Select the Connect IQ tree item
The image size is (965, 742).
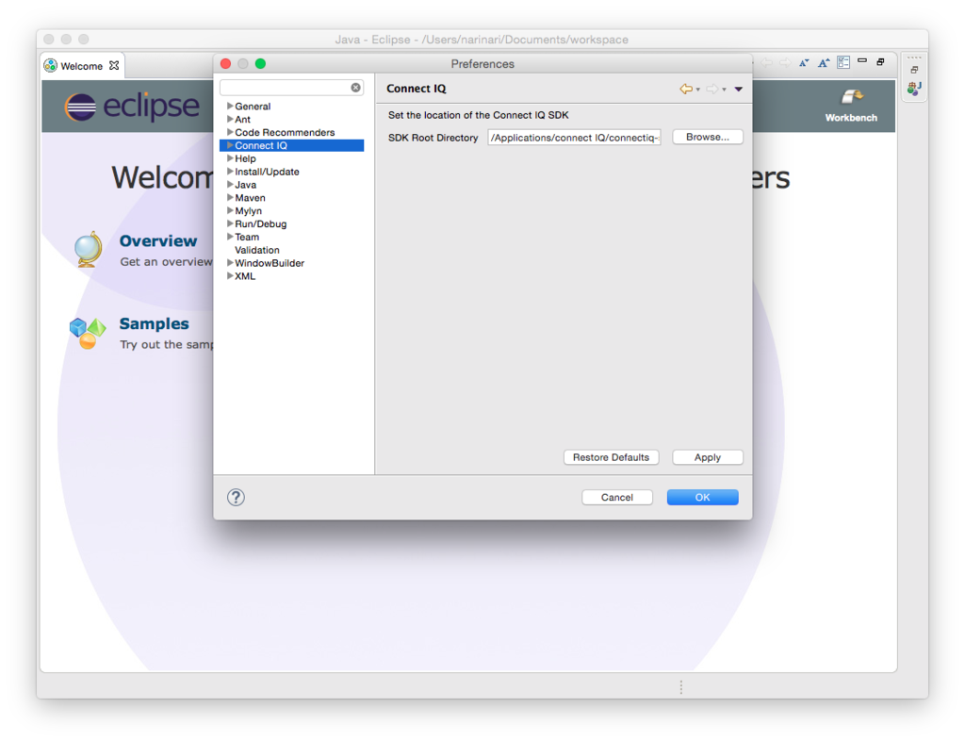292,145
